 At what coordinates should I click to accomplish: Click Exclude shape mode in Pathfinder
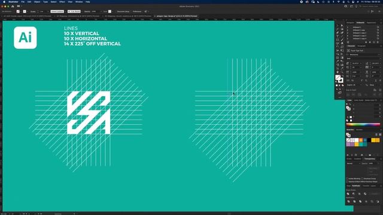coord(365,193)
